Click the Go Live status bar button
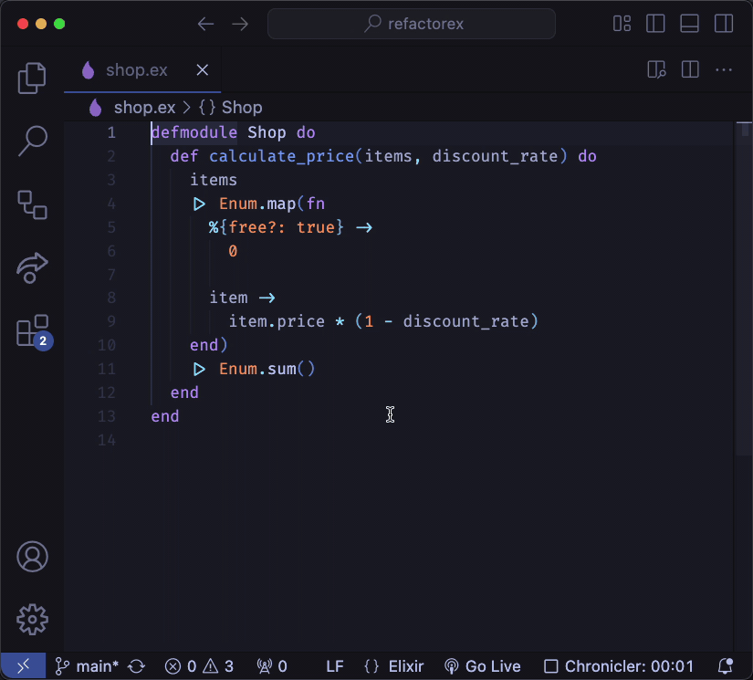The height and width of the screenshot is (680, 753). click(482, 666)
